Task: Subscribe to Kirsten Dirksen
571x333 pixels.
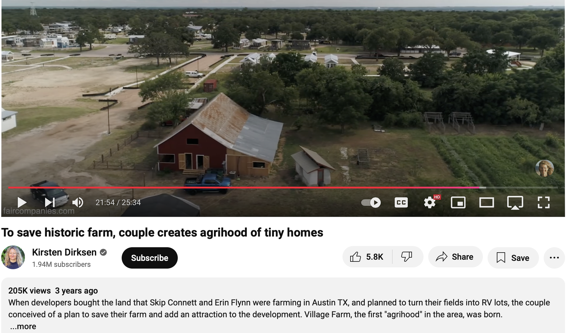Action: pos(150,258)
